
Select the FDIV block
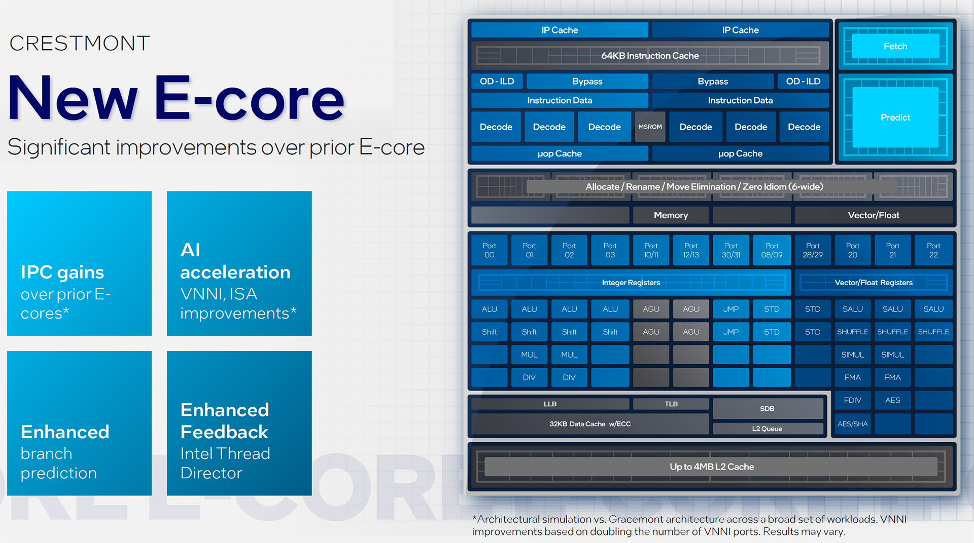(853, 400)
